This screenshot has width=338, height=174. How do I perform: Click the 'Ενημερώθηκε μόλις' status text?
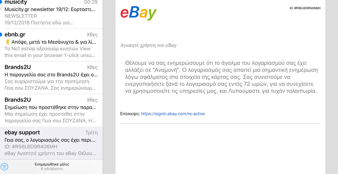coord(52,164)
